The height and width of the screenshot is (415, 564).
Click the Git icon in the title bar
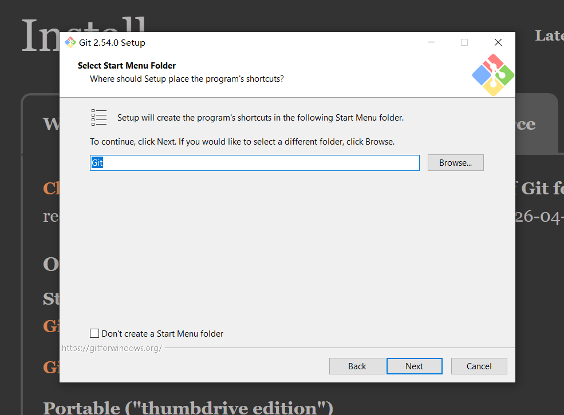pos(70,42)
